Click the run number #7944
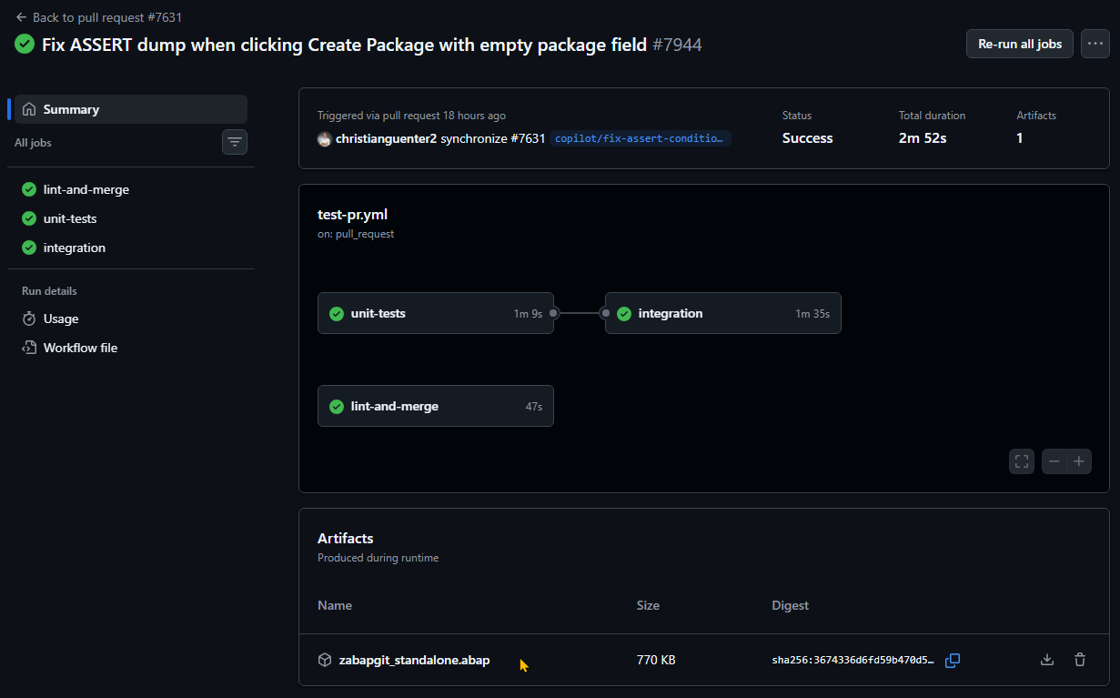The width and height of the screenshot is (1120, 698). [677, 44]
